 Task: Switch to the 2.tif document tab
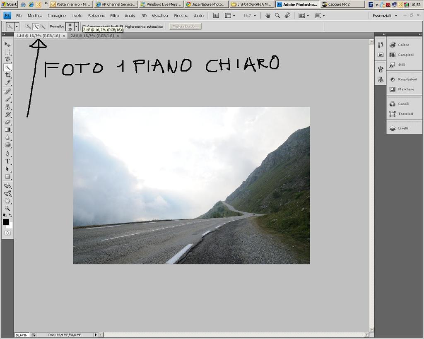click(x=92, y=36)
